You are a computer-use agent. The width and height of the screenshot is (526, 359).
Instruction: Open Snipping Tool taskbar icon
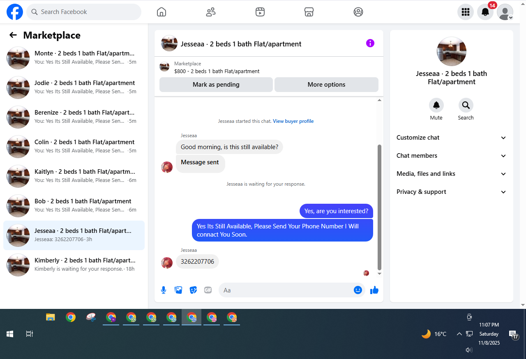91,317
